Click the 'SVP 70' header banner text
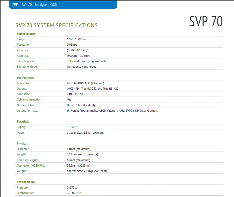 pyautogui.click(x=27, y=5)
